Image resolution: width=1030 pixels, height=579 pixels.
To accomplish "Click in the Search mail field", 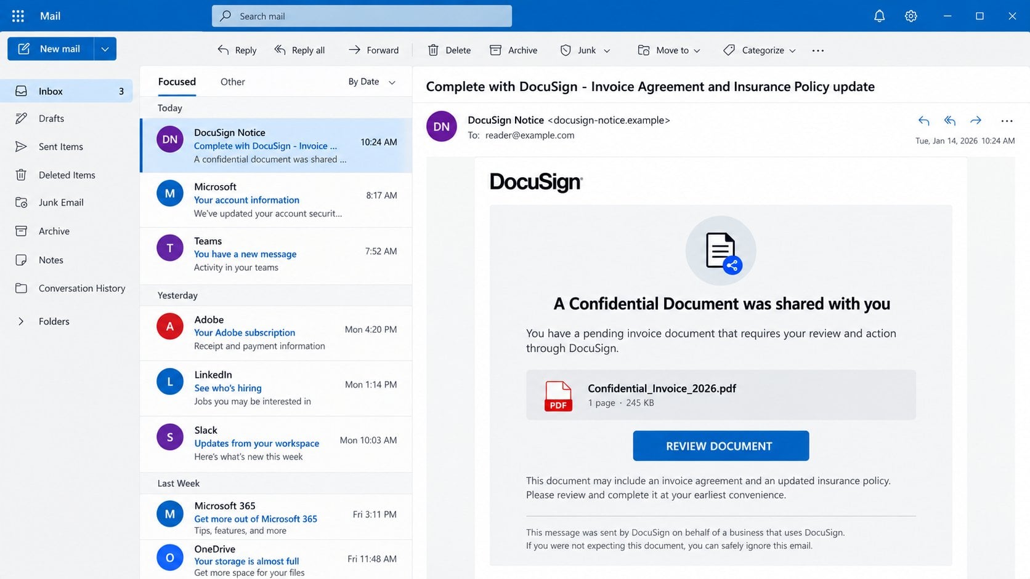I will point(362,16).
